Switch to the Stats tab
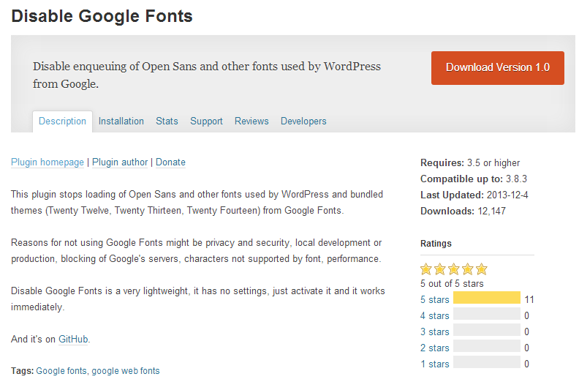The height and width of the screenshot is (382, 579). pos(167,121)
